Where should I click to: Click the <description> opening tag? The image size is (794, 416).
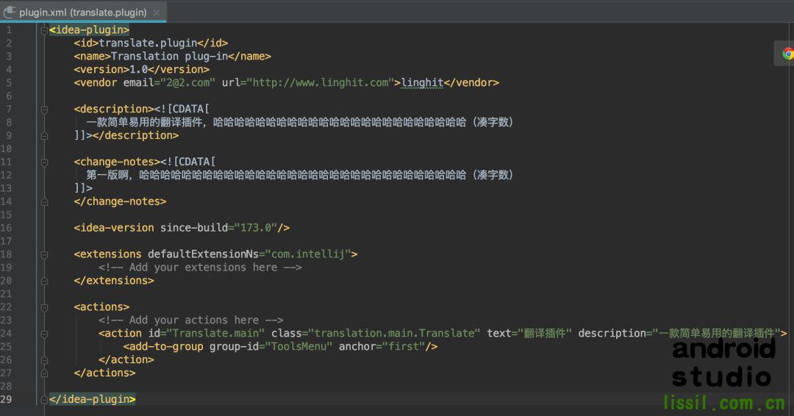[x=114, y=109]
